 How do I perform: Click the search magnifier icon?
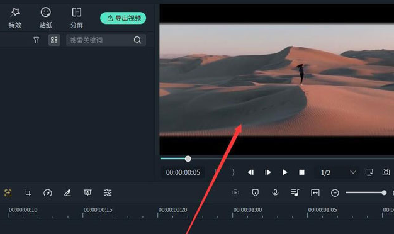(137, 40)
